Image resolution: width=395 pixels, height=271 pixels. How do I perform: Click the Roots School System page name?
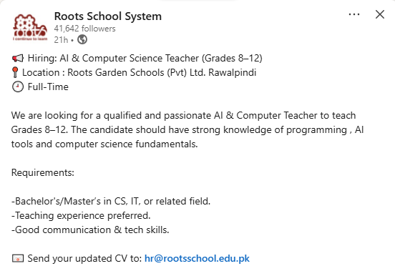[108, 16]
